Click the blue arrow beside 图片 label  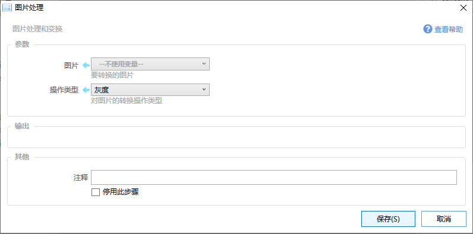86,65
